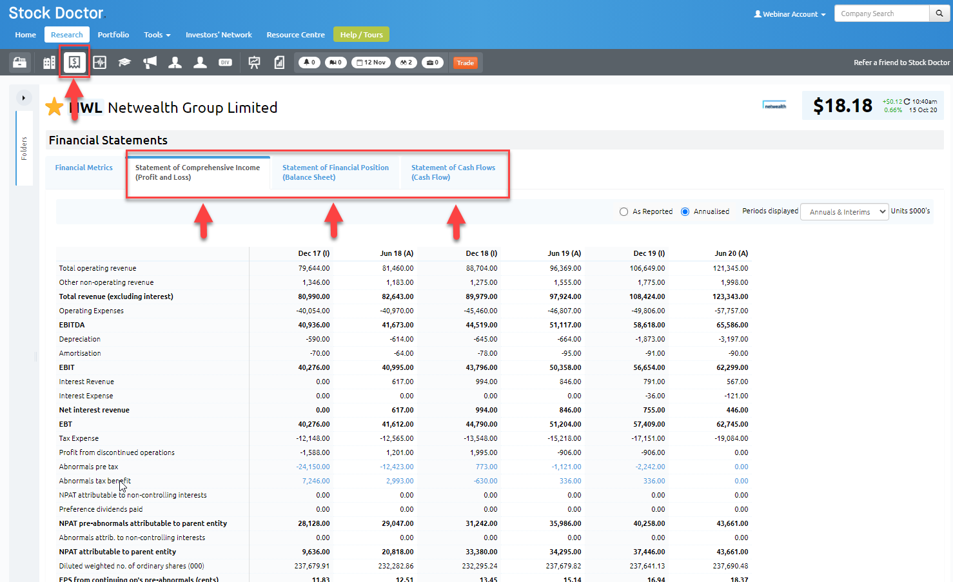
Task: Click abnormals tax benefit value 7,246.00
Action: click(316, 481)
